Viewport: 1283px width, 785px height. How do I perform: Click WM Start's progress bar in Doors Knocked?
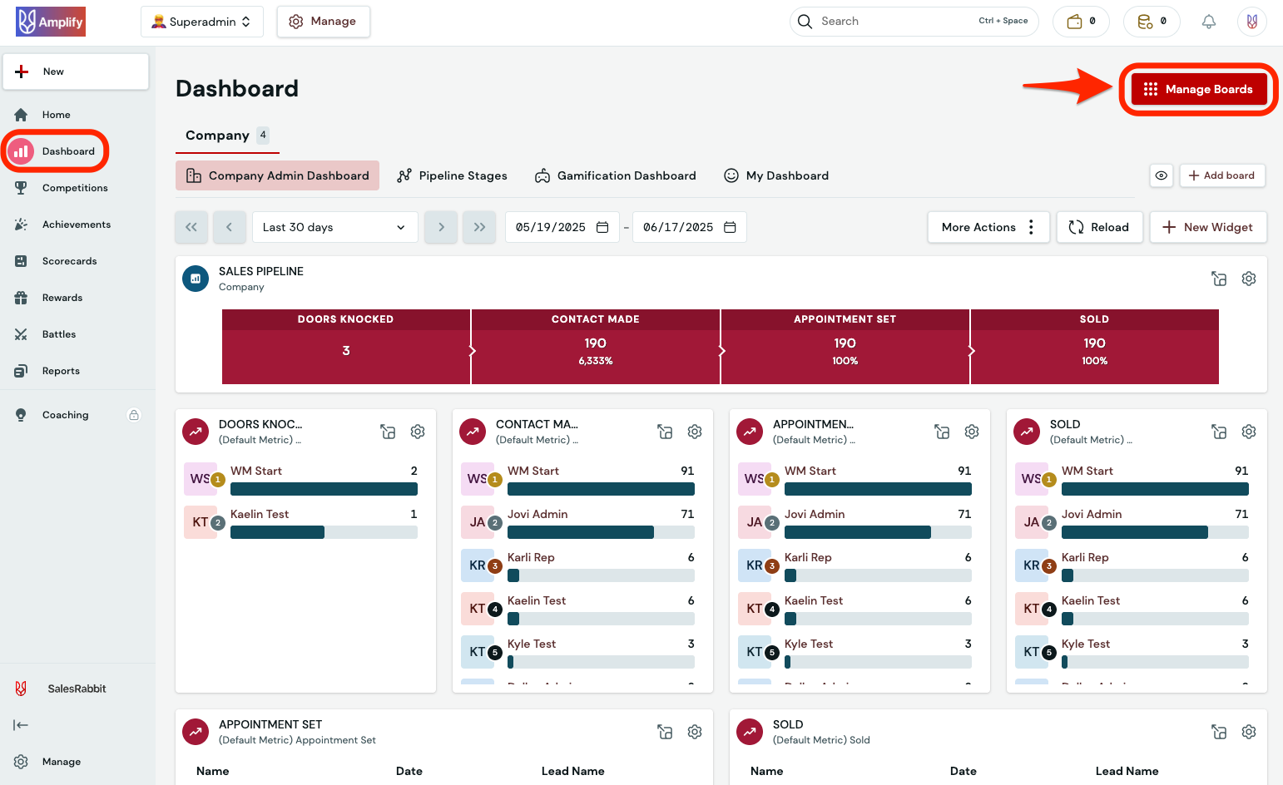[x=324, y=489]
